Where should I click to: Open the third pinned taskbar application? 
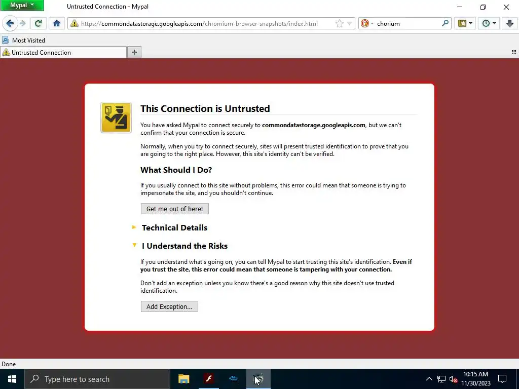pyautogui.click(x=233, y=379)
